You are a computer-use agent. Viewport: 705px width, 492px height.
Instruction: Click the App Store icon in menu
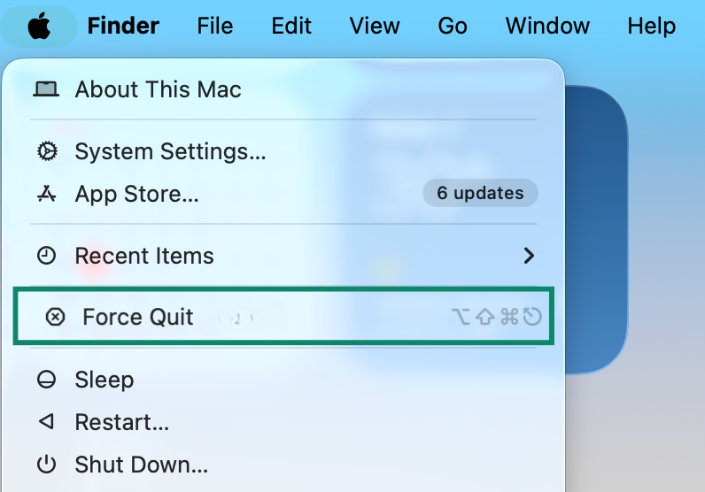point(46,194)
